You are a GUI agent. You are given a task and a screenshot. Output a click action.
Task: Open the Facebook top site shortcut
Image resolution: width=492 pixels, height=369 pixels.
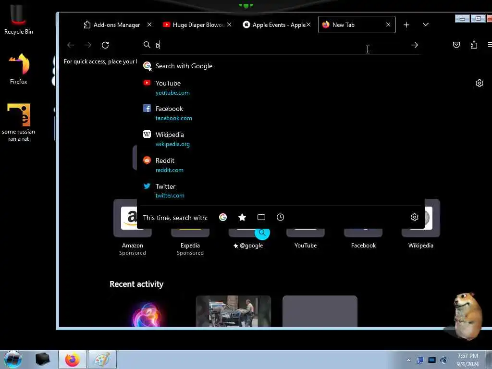[x=363, y=239]
